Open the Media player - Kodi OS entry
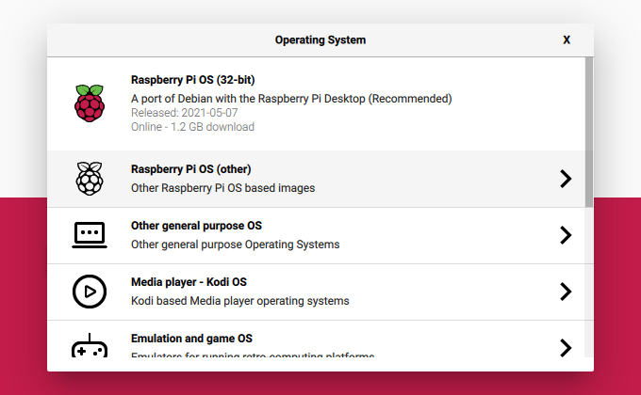This screenshot has height=395, width=641. point(317,292)
